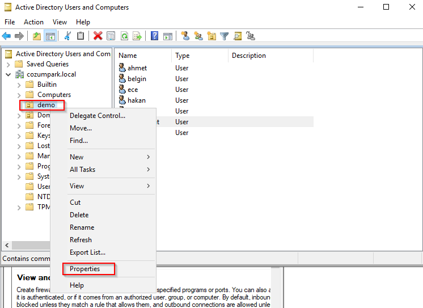Viewport: 423px width, 308px height.
Task: Toggle Show/Hide Action Pane icon
Action: pos(168,36)
